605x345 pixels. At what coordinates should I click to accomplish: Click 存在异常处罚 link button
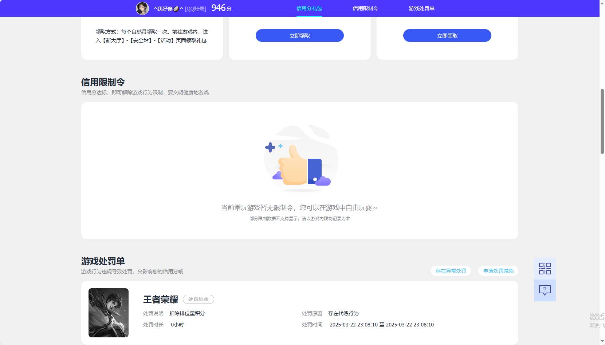point(451,271)
